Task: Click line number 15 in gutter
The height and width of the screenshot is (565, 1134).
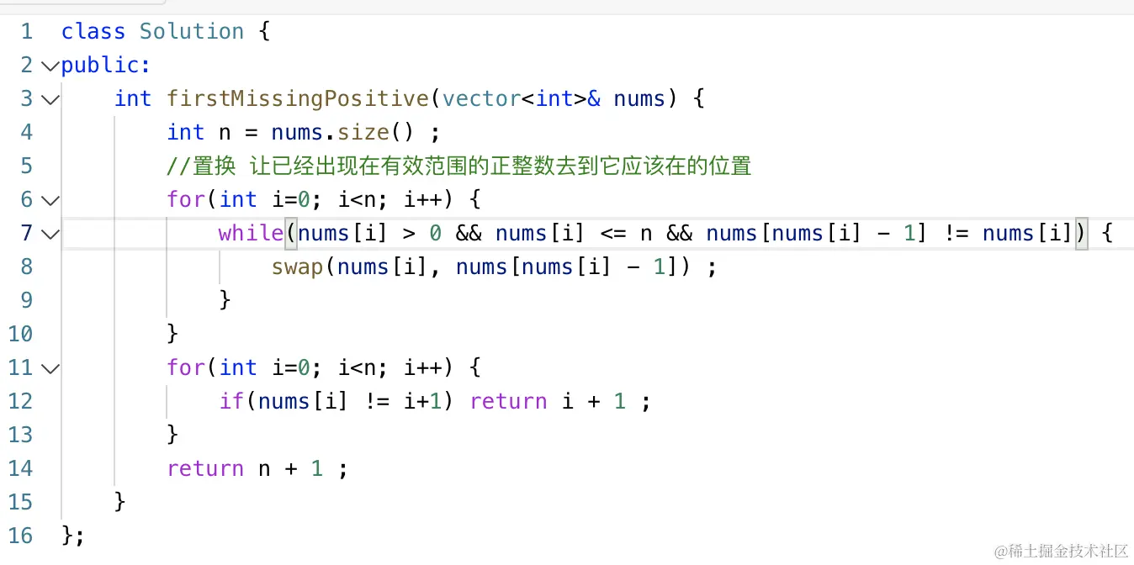Action: (x=20, y=503)
